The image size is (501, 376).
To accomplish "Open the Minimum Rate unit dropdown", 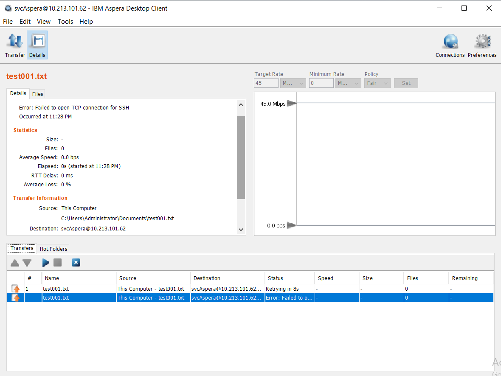I will (348, 83).
